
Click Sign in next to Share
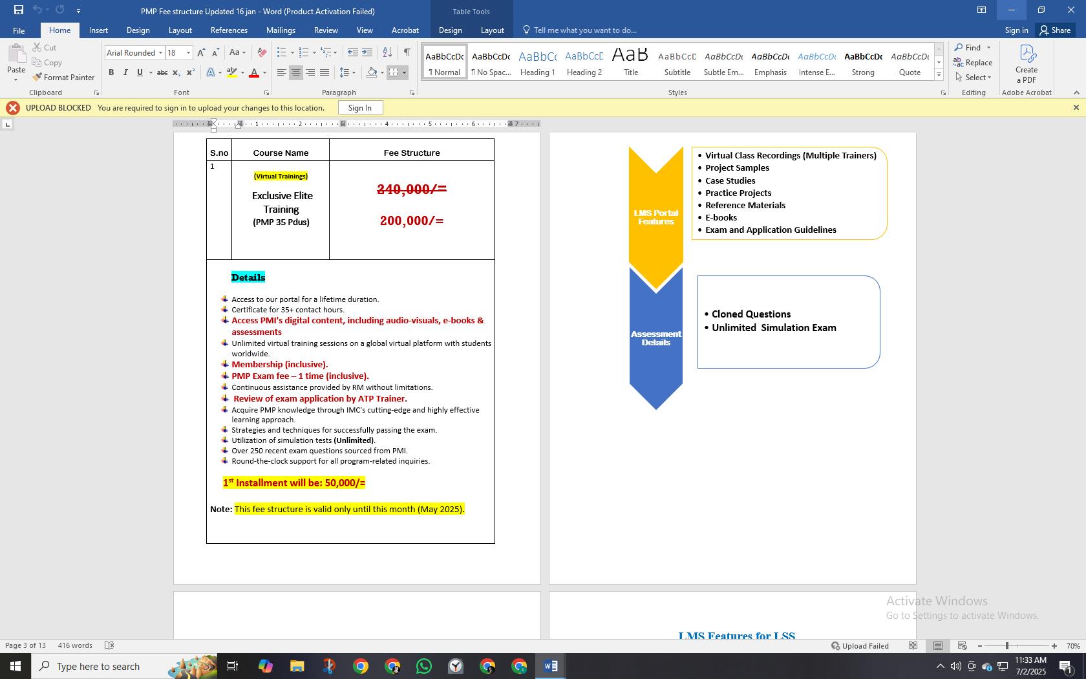coord(1016,30)
